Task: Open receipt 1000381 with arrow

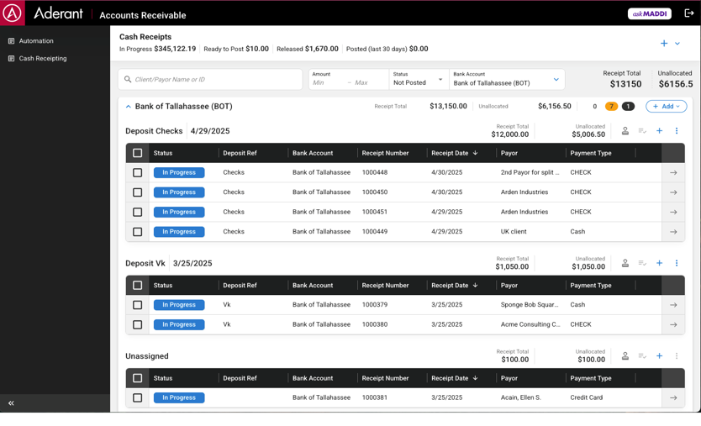Action: [673, 397]
